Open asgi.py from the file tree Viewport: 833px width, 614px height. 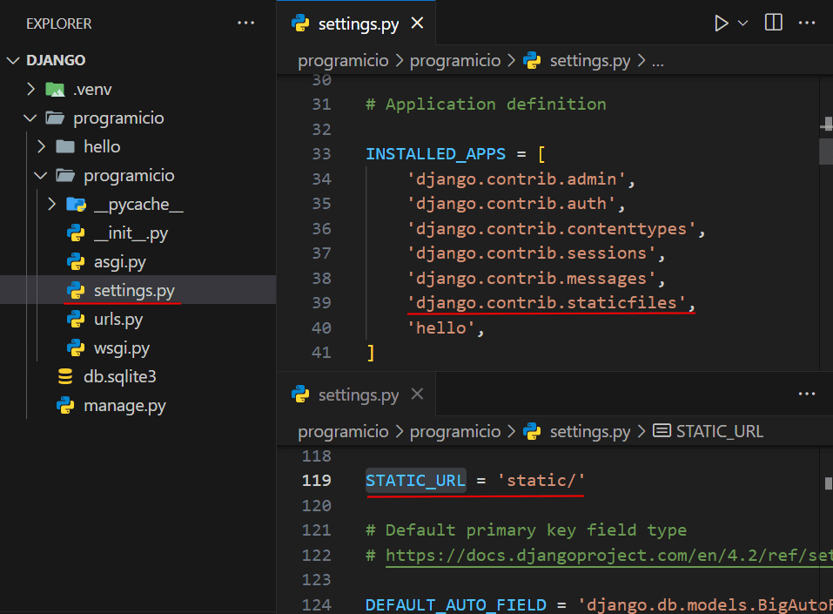119,261
